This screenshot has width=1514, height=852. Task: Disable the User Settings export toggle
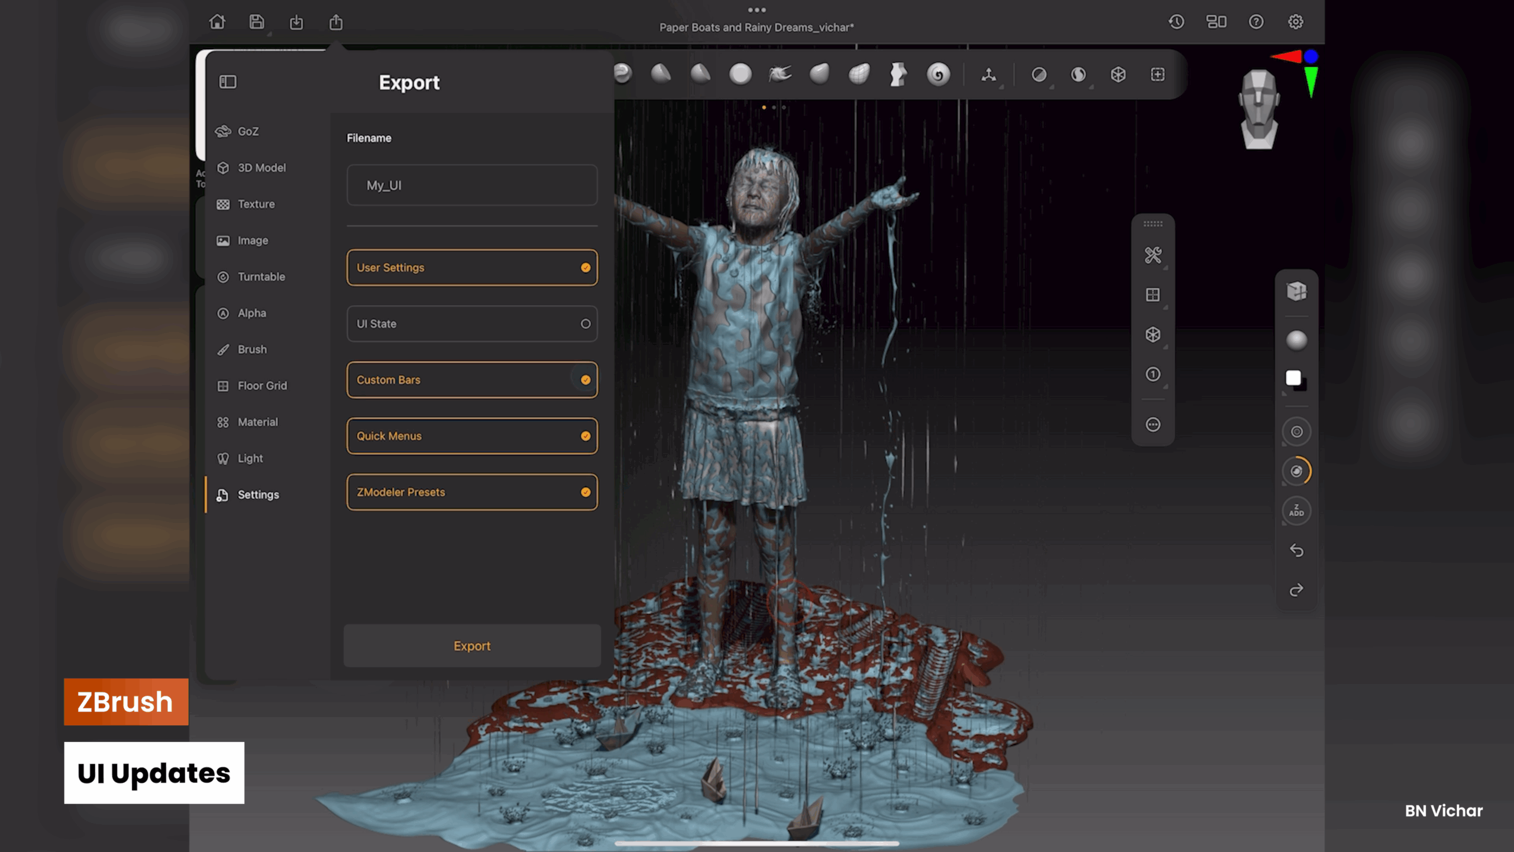click(585, 267)
